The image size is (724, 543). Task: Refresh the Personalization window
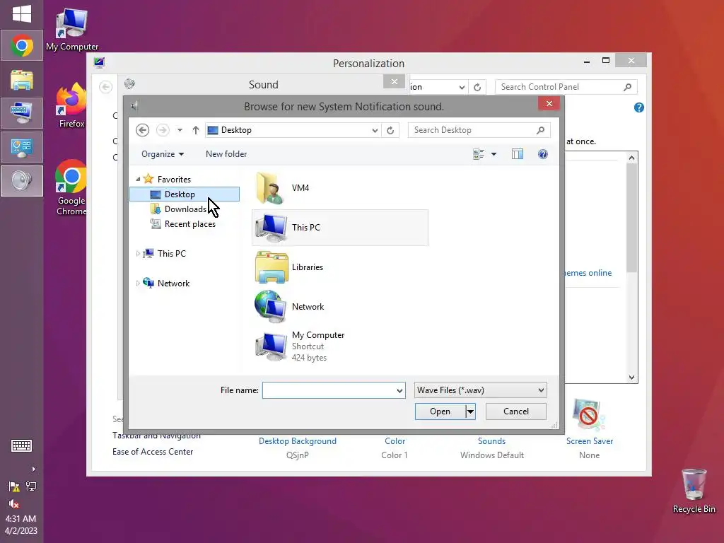pyautogui.click(x=477, y=87)
